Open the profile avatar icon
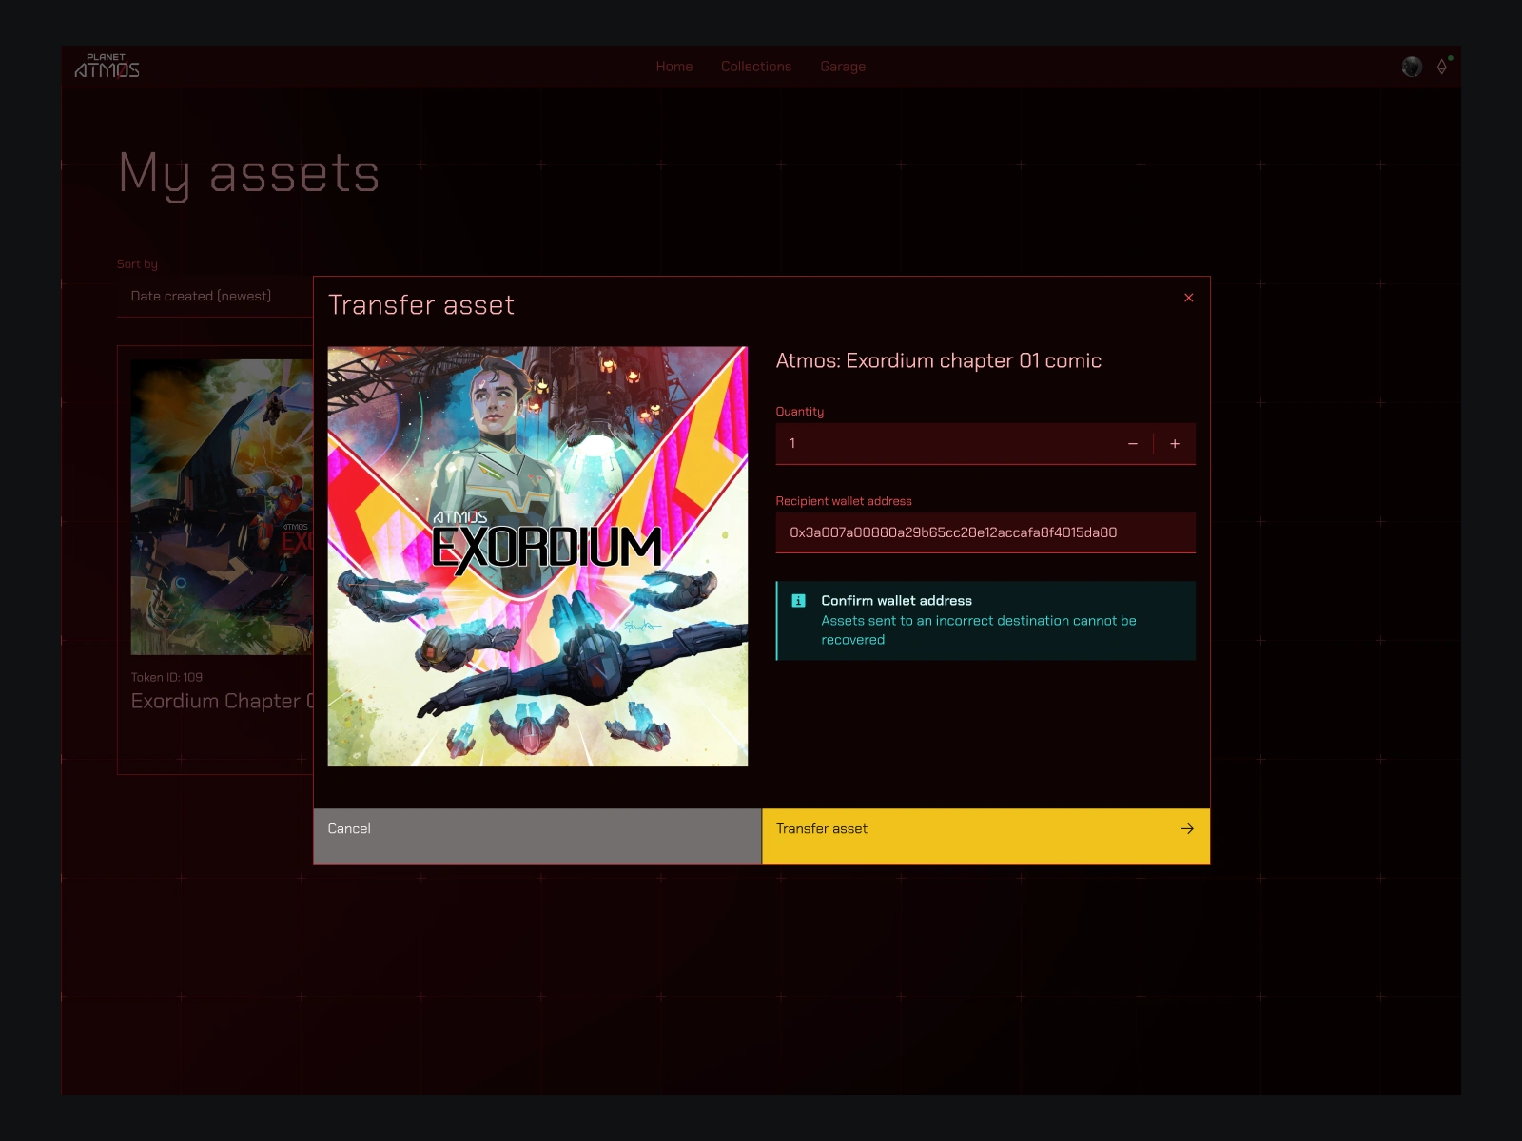1522x1141 pixels. (1412, 67)
